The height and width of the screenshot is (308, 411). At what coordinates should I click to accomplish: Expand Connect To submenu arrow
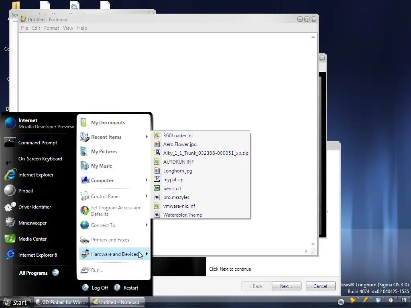146,225
